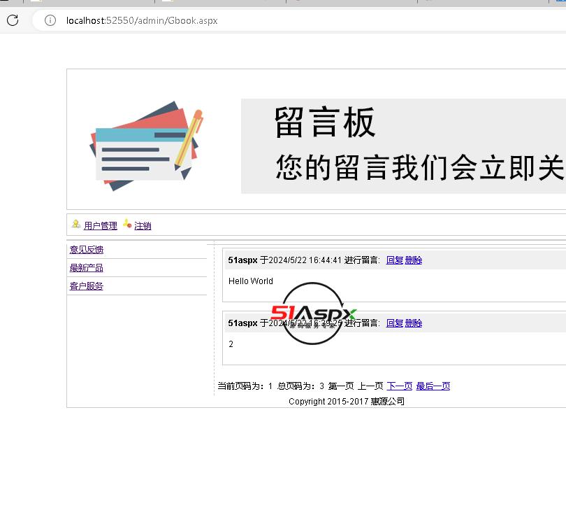Open 意见反馈 in the sidebar
Screen dimensions: 566x522
86,249
